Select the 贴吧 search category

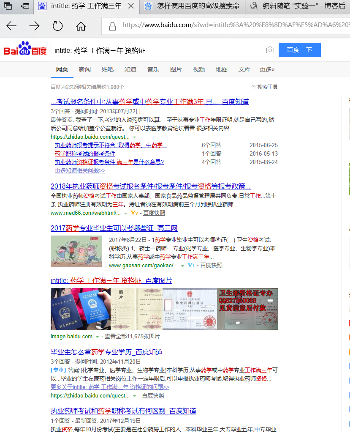(108, 69)
